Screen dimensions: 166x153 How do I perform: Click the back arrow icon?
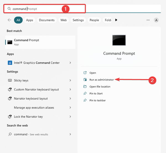click(9, 20)
